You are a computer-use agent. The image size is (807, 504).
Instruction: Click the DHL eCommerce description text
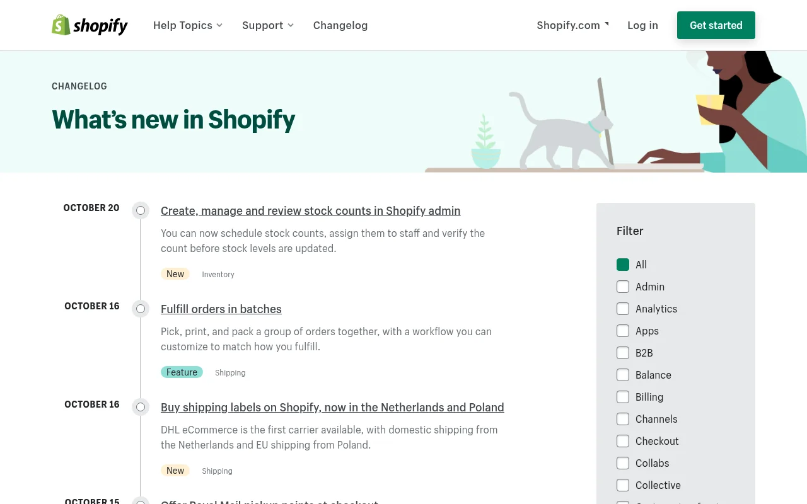[329, 437]
